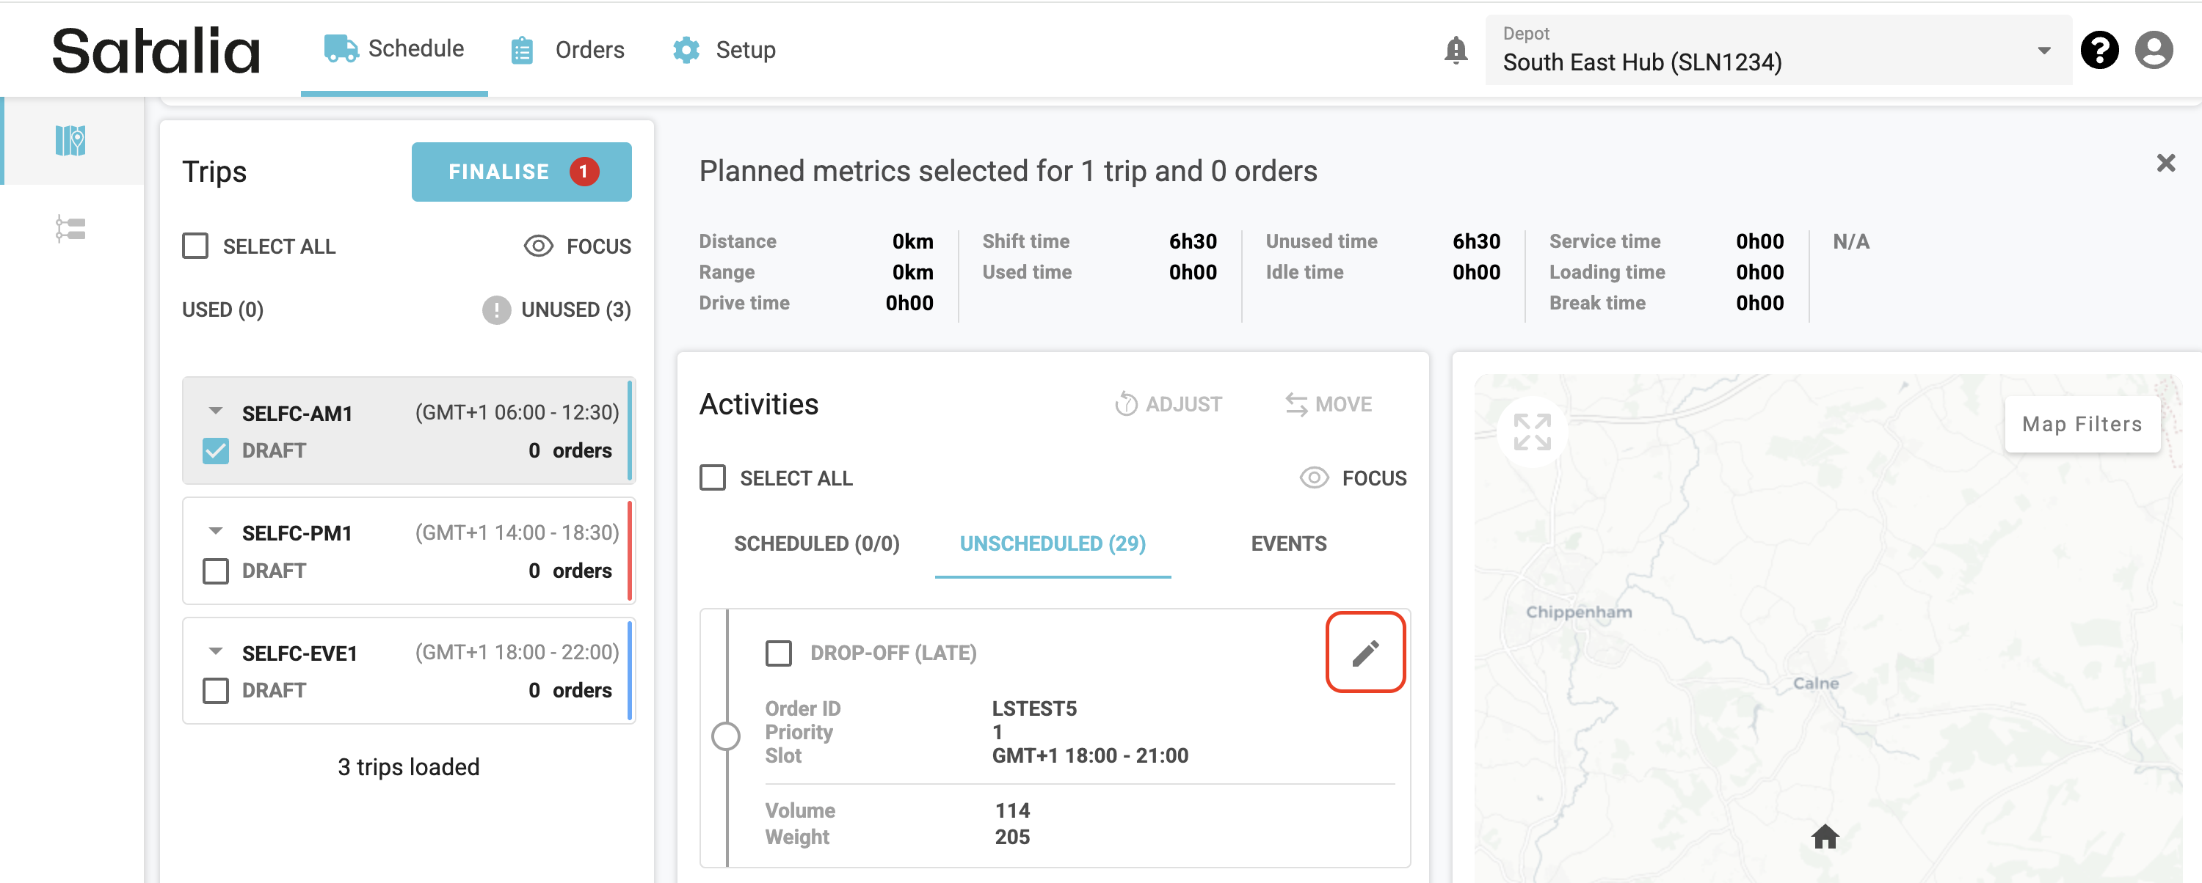Click the depot home marker on map
Viewport: 2202px width, 883px height.
tap(1824, 837)
